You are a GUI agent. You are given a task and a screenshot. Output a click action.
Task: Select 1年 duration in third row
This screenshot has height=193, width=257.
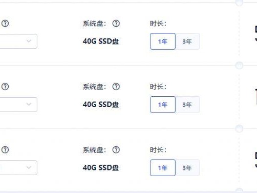point(163,167)
